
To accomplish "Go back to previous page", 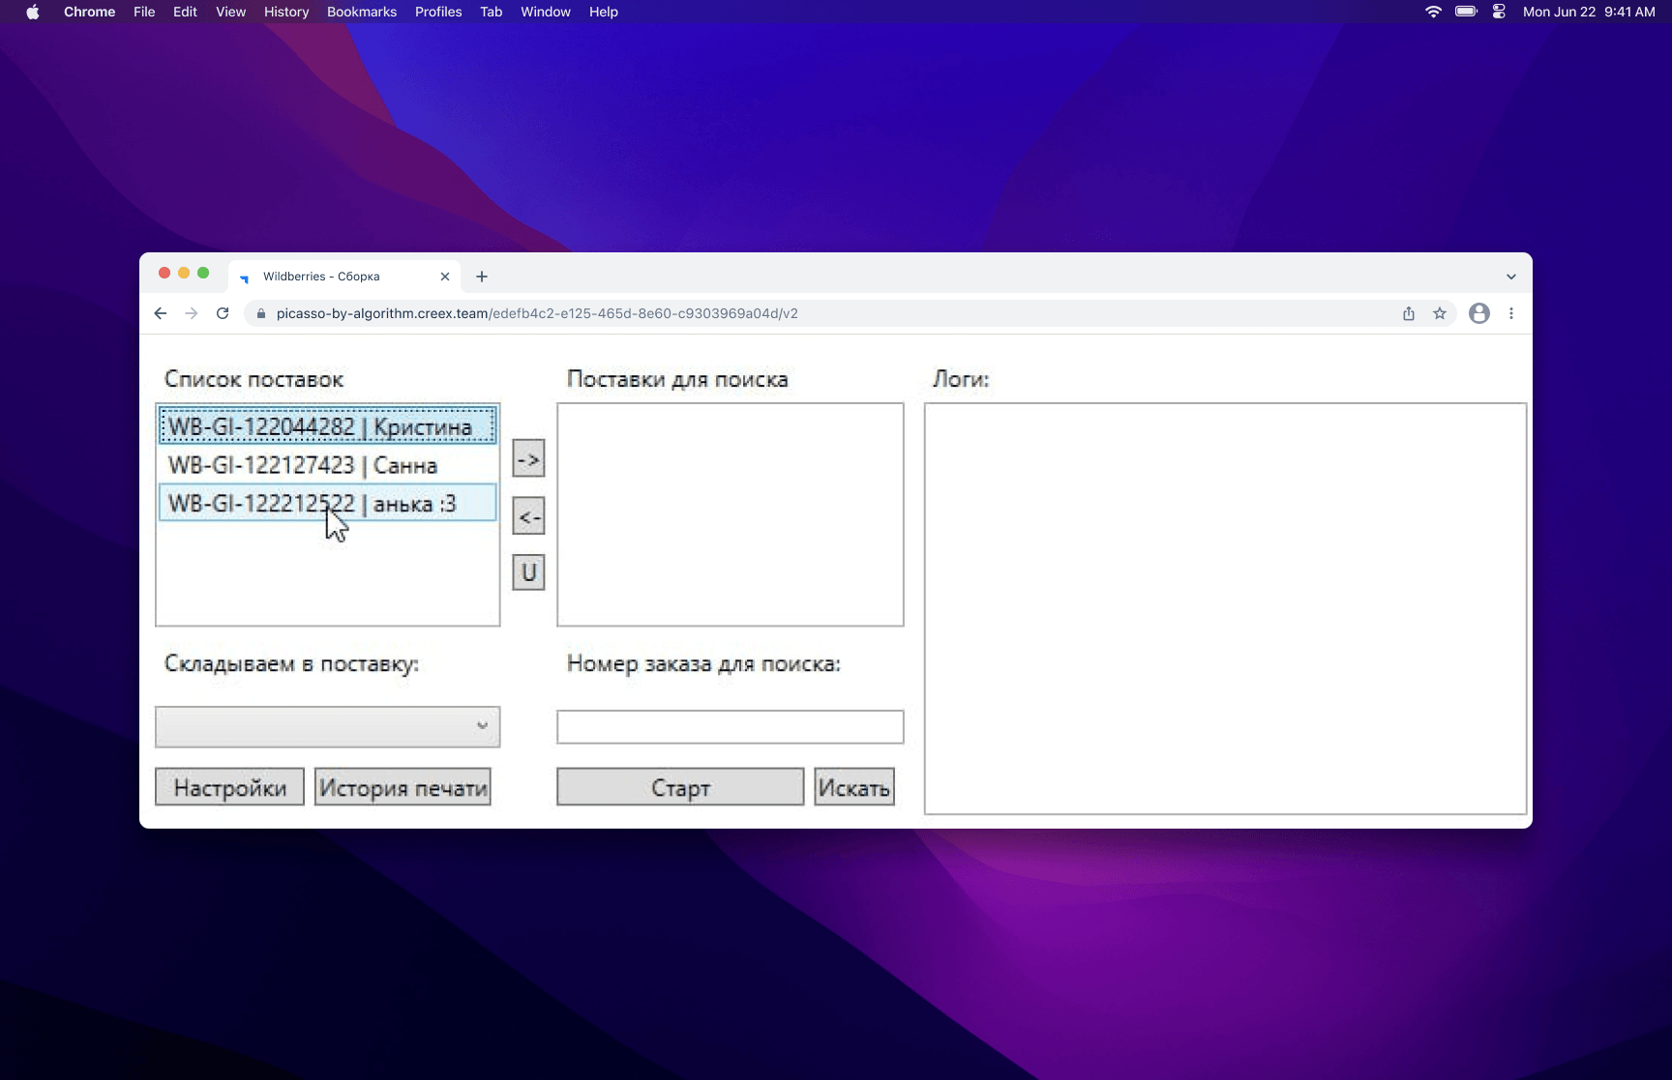I will point(161,313).
